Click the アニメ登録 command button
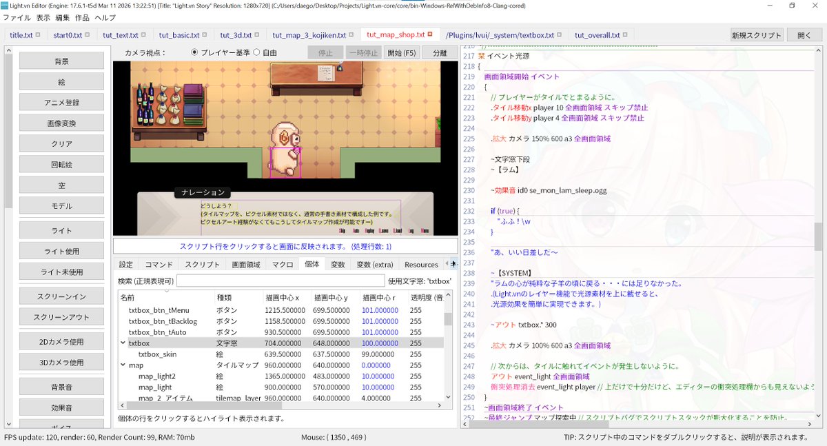827x446 pixels. [61, 102]
